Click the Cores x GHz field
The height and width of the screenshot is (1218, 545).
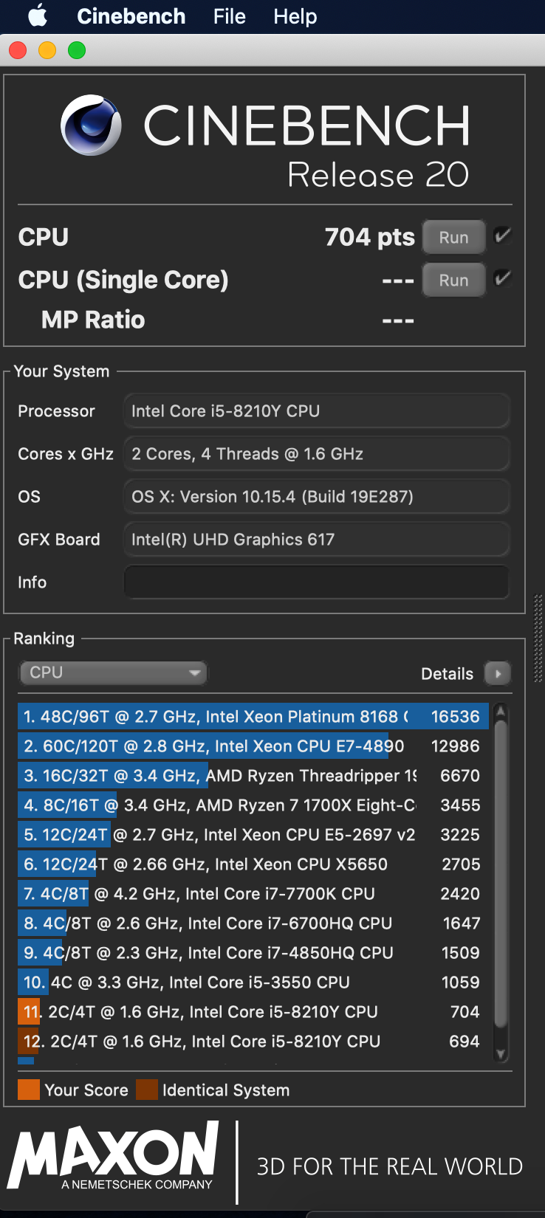pyautogui.click(x=317, y=454)
